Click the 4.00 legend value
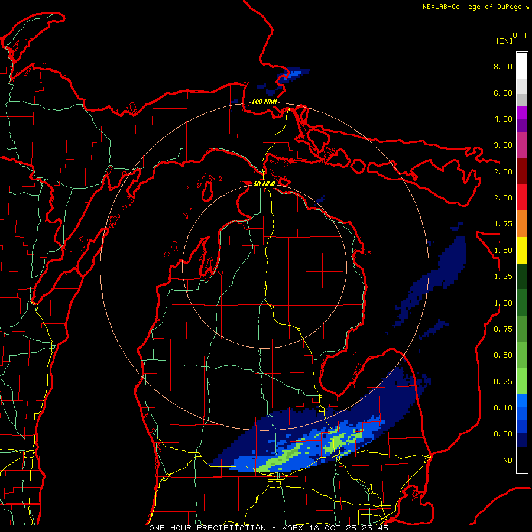This screenshot has height=532, width=532. pos(503,119)
